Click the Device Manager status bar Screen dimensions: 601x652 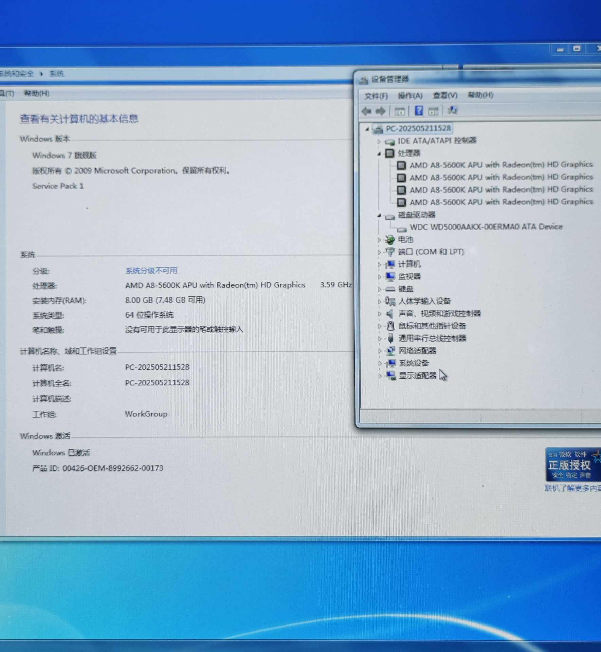click(x=480, y=417)
